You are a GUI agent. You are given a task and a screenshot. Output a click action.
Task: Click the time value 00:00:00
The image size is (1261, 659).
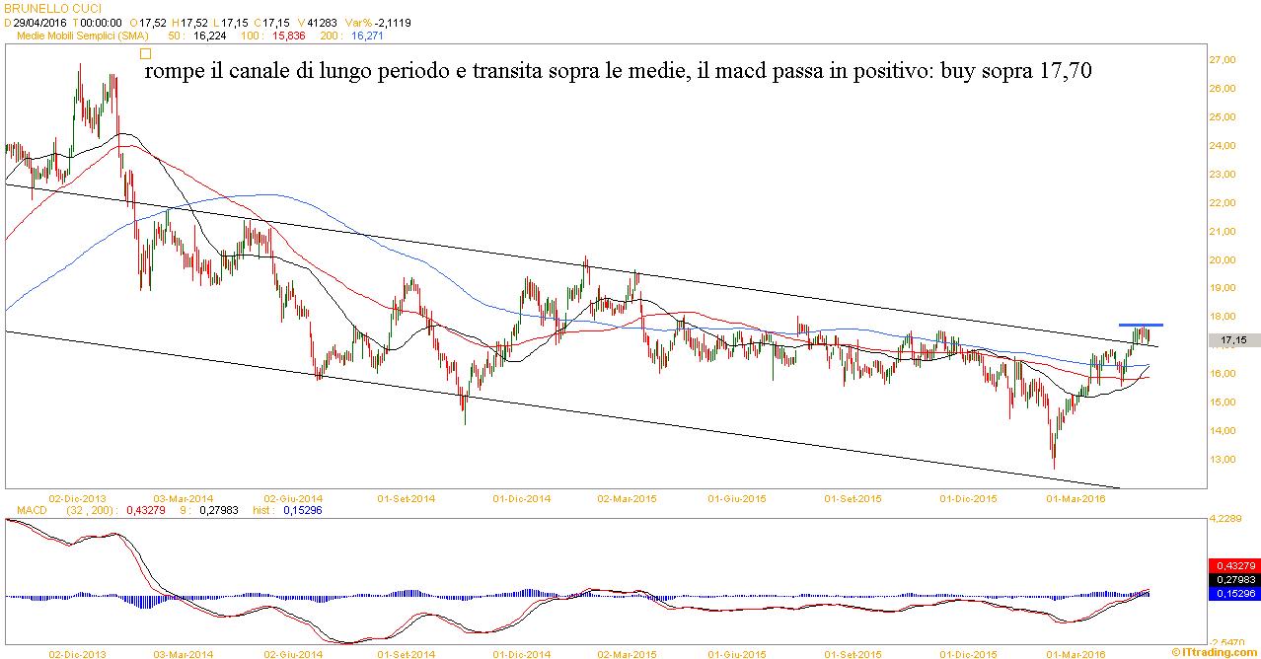101,22
